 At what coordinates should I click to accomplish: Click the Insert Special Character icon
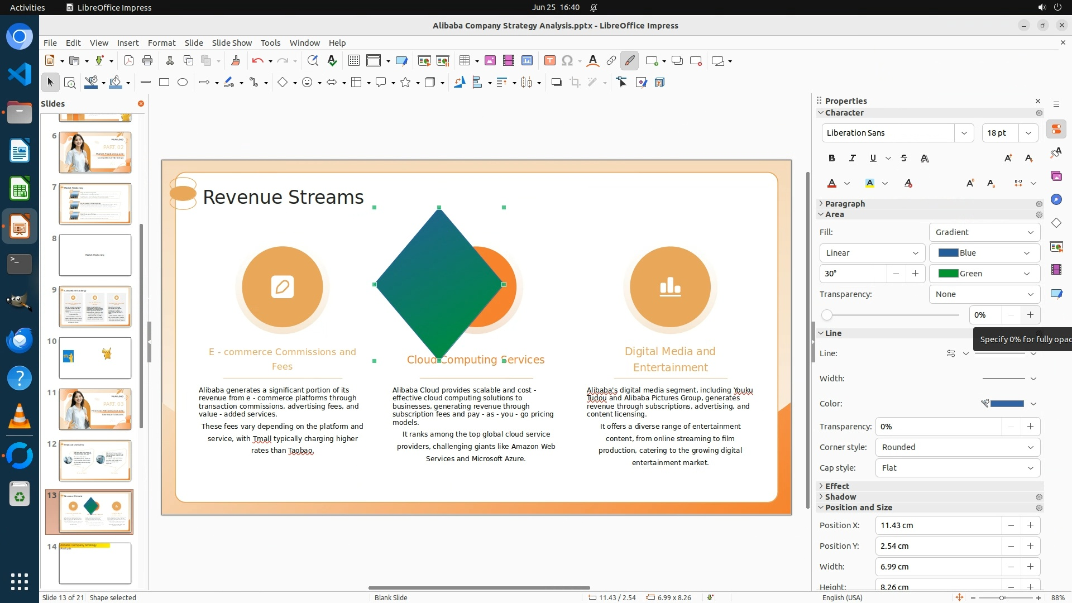coord(567,61)
